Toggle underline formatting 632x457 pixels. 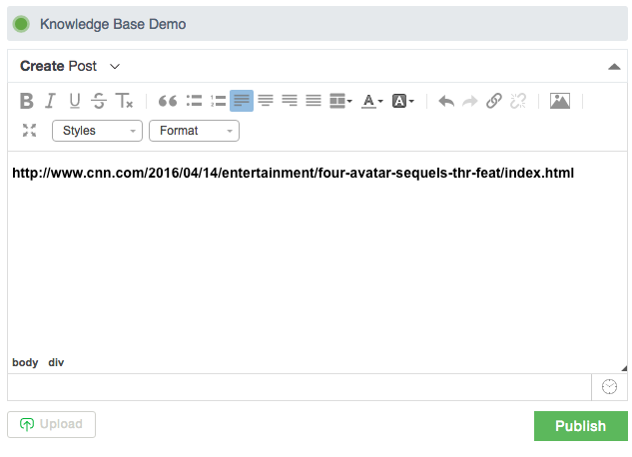[x=75, y=101]
